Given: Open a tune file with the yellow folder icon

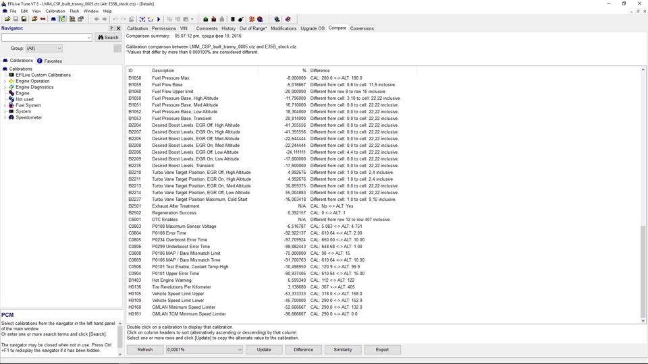Looking at the screenshot, I should tap(7, 19).
